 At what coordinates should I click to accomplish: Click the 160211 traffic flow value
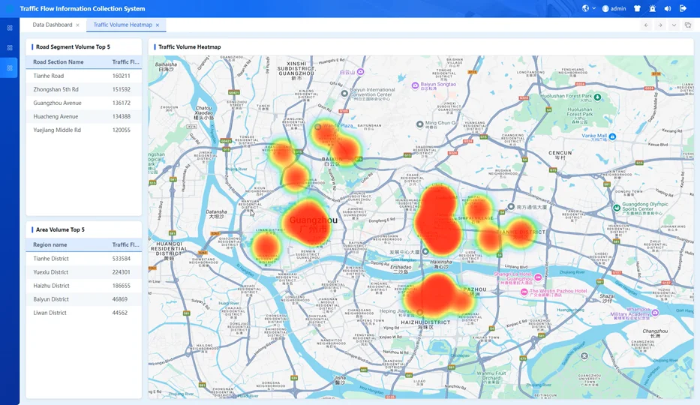[x=122, y=76]
